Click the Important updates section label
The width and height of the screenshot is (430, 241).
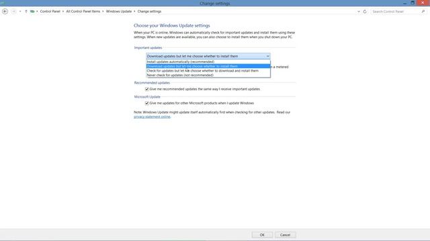click(x=148, y=48)
